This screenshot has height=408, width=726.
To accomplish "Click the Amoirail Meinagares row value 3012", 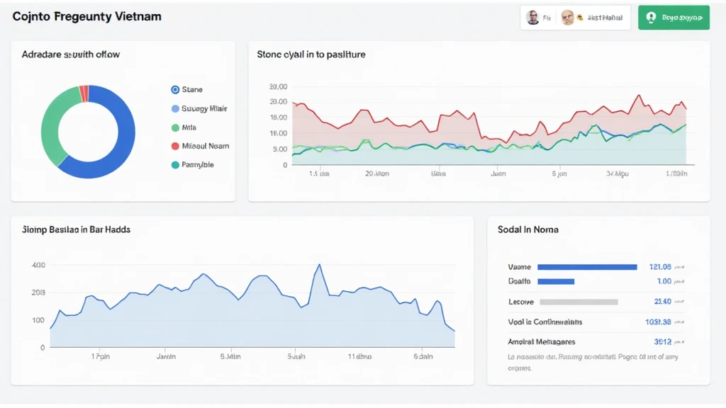I will pyautogui.click(x=663, y=342).
